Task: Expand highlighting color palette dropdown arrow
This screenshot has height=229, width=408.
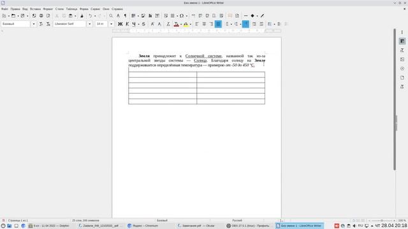Action: (x=191, y=24)
